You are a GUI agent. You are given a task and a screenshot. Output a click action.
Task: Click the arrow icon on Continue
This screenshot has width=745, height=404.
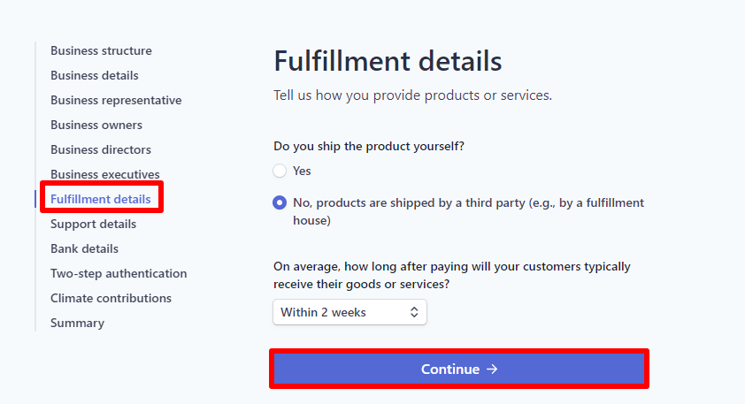pyautogui.click(x=493, y=369)
